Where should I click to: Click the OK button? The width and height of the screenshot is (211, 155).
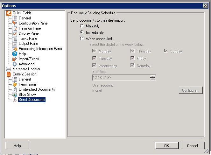click(x=167, y=145)
